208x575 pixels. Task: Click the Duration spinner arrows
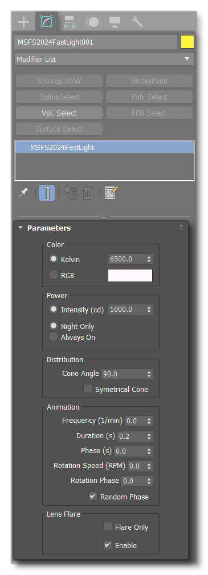tap(149, 437)
